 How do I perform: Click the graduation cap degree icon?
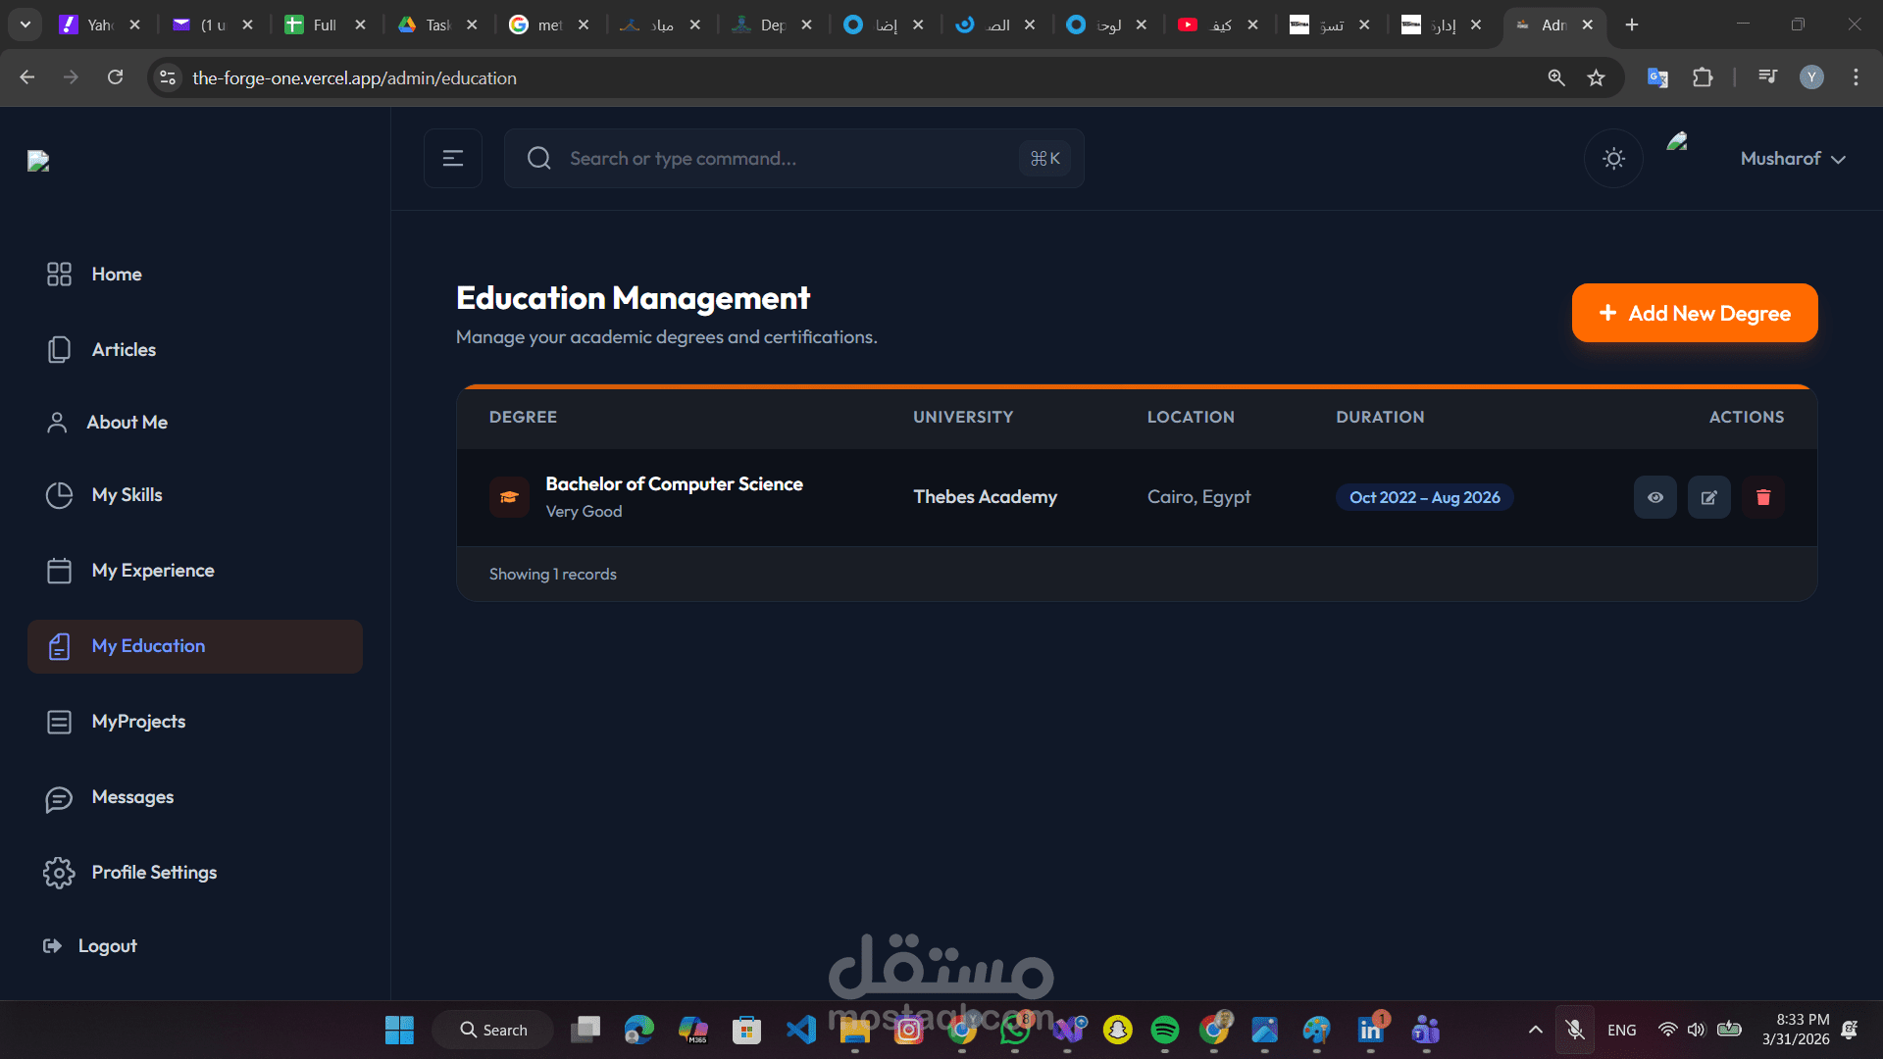click(x=509, y=497)
